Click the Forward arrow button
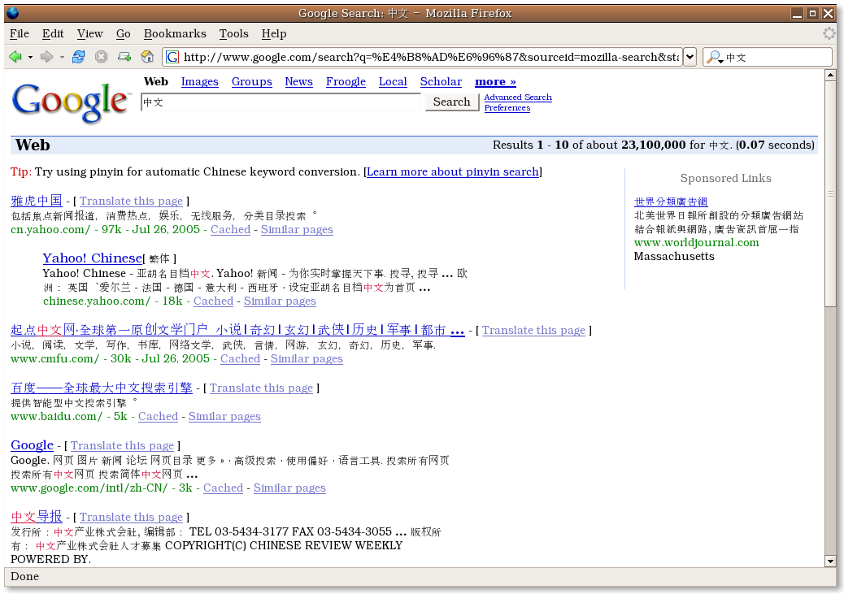844x594 pixels. point(47,57)
